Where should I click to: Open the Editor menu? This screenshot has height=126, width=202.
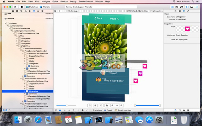[x=55, y=2]
